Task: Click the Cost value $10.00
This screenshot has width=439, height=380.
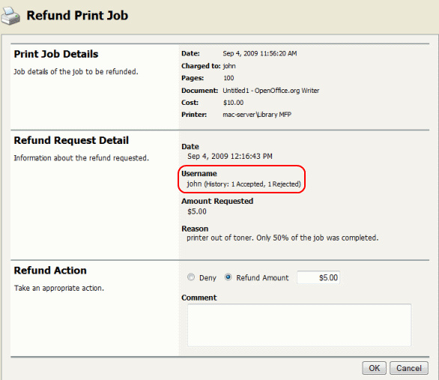Action: pos(234,103)
